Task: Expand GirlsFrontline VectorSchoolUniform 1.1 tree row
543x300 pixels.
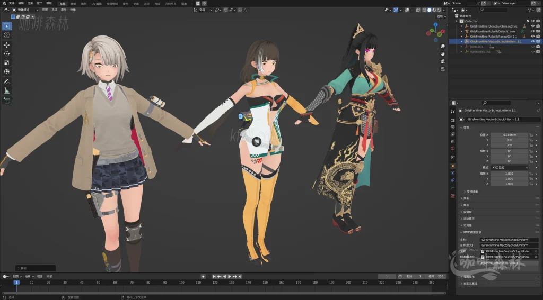Action: [x=462, y=41]
